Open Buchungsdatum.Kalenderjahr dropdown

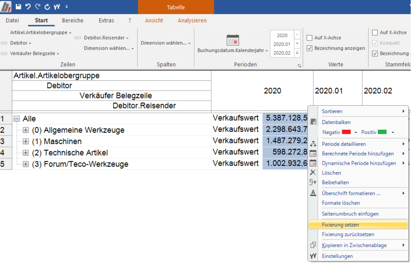tap(233, 50)
